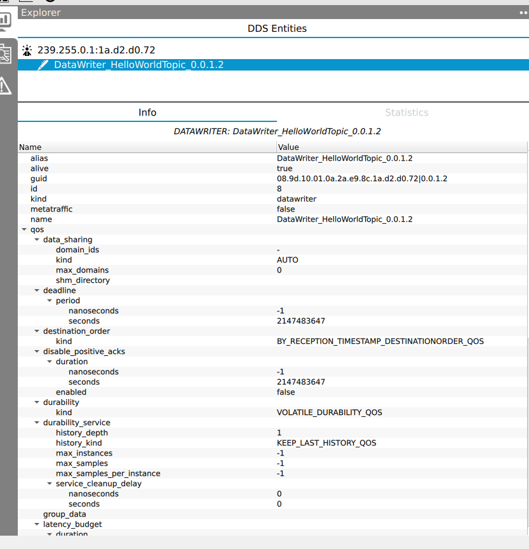Screen dimensions: 529x549
Task: Click the leftmost icon in the top toolbar
Action: pyautogui.click(x=4, y=3)
